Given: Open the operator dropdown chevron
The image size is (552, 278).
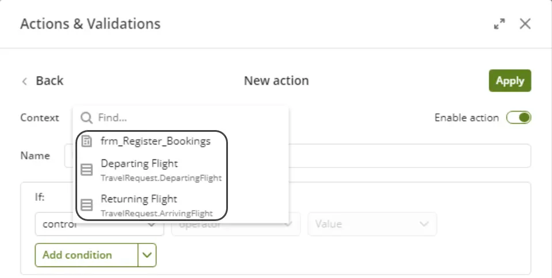Looking at the screenshot, I should point(288,224).
